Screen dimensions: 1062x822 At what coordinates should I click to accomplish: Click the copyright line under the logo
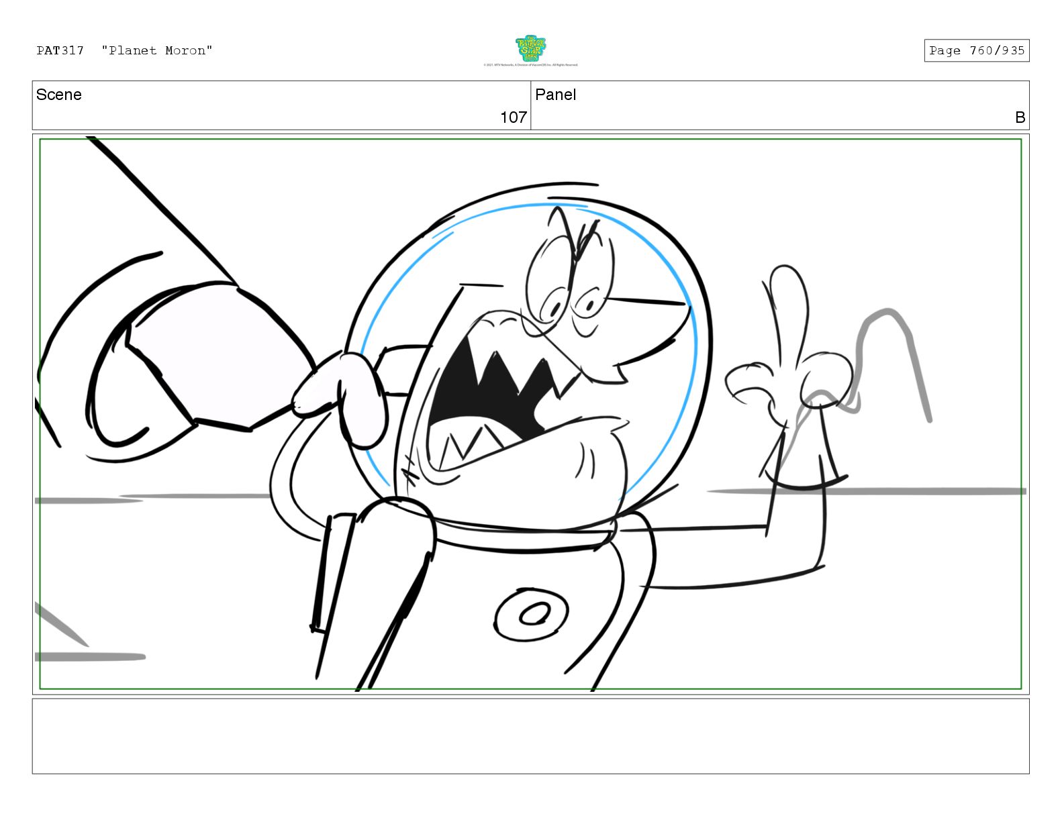click(530, 65)
